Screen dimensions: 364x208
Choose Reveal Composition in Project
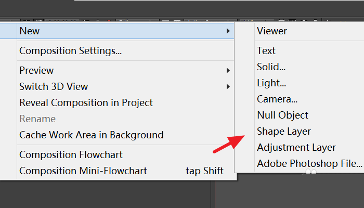[x=86, y=102]
